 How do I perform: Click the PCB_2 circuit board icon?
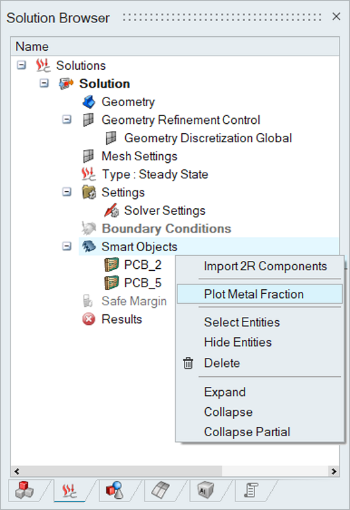(111, 265)
